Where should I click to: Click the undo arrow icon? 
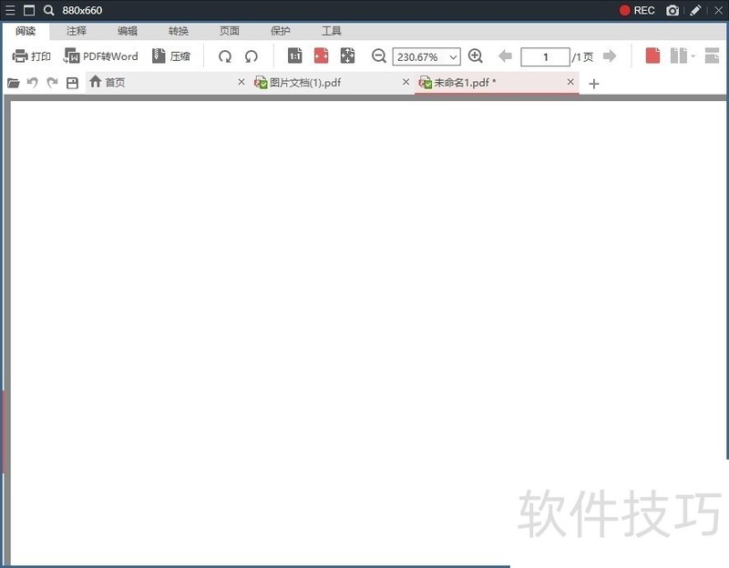32,83
